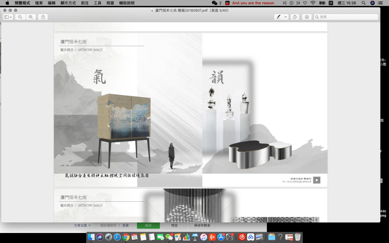Open Google Chrome from the Dock
The height and width of the screenshot is (243, 389).
(x=126, y=237)
